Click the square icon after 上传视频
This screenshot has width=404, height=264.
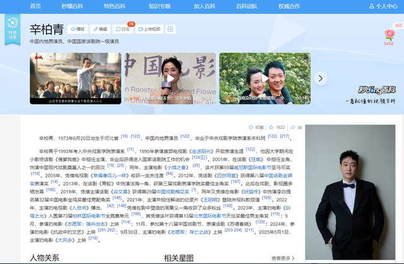click(170, 29)
